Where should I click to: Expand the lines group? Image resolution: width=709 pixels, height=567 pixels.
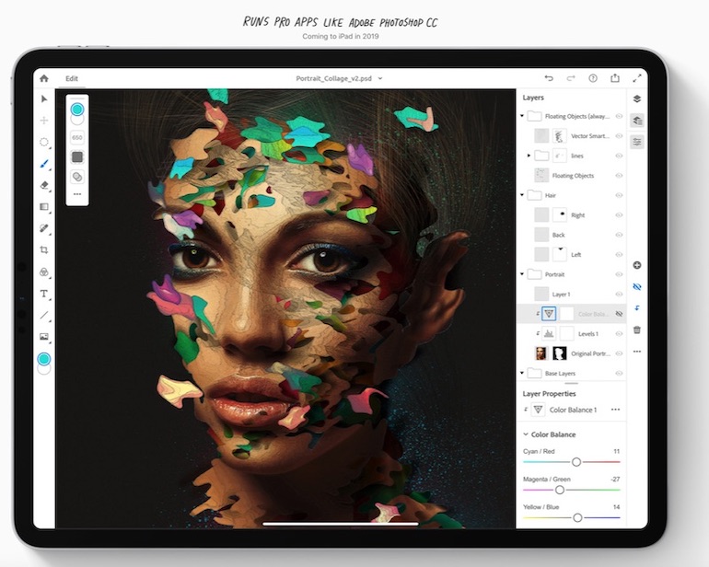pyautogui.click(x=529, y=156)
